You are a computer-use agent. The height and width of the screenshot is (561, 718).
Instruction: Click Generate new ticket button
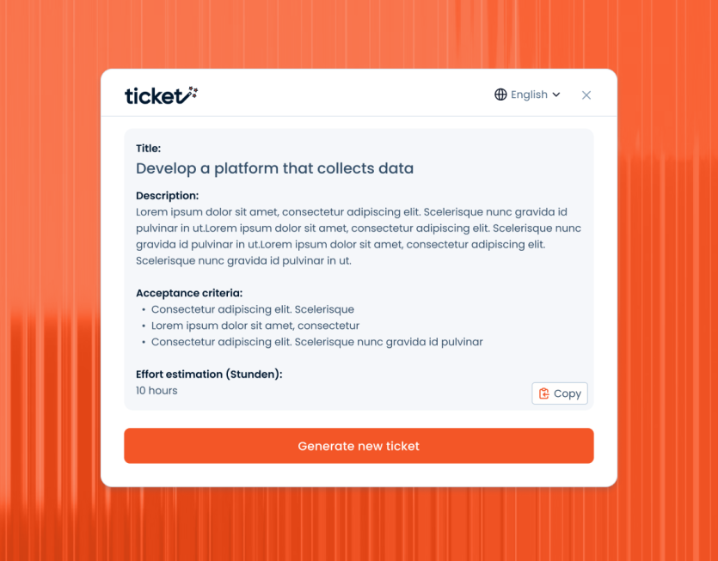tap(359, 446)
